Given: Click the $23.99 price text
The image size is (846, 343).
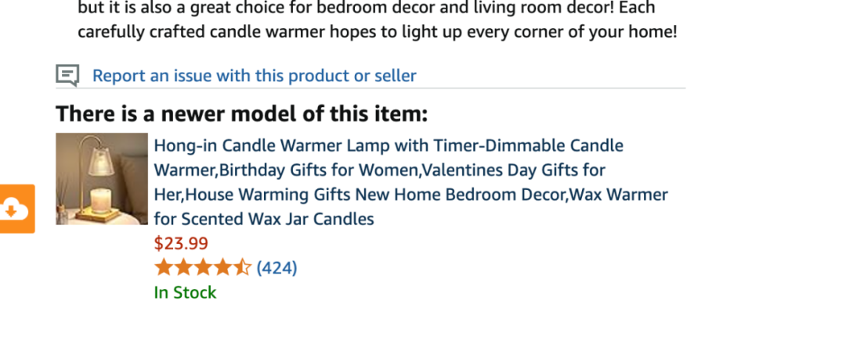Looking at the screenshot, I should [x=181, y=244].
